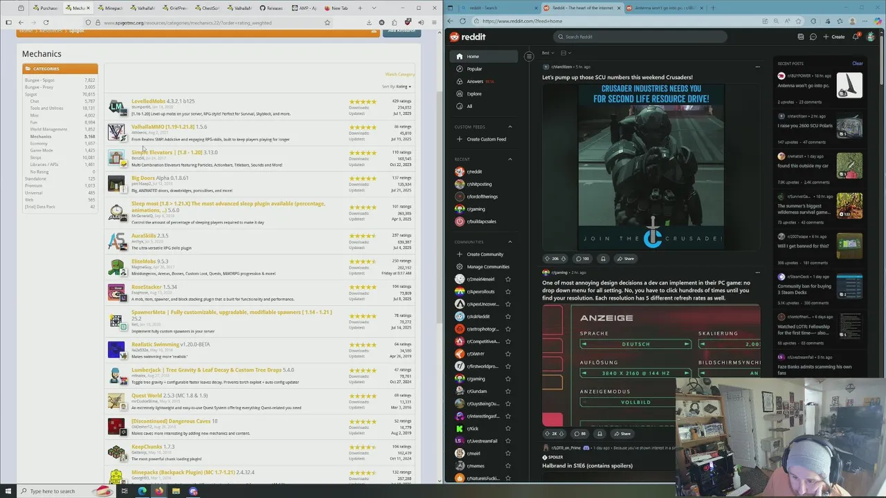Open Reddit notifications bell
Image resolution: width=886 pixels, height=498 pixels.
[x=856, y=37]
